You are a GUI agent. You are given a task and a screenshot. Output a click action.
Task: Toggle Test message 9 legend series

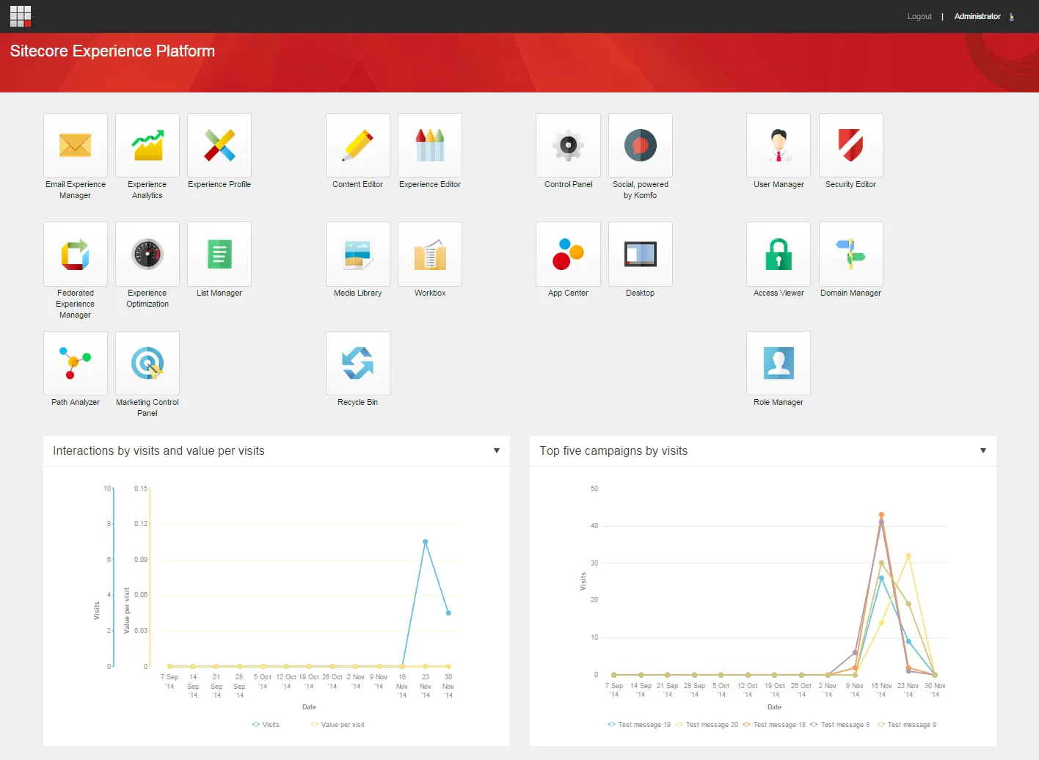pyautogui.click(x=907, y=725)
